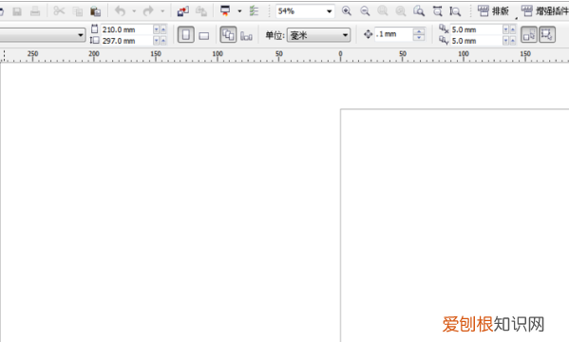This screenshot has height=342, width=569.
Task: Open the 排版 menu button
Action: pyautogui.click(x=494, y=11)
